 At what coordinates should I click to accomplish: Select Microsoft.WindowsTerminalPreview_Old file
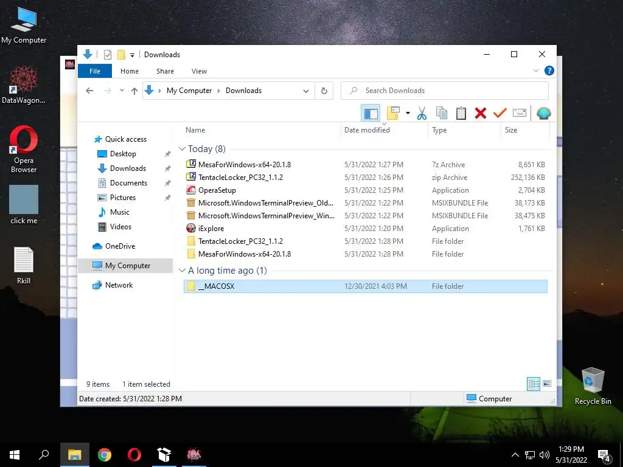(366, 202)
